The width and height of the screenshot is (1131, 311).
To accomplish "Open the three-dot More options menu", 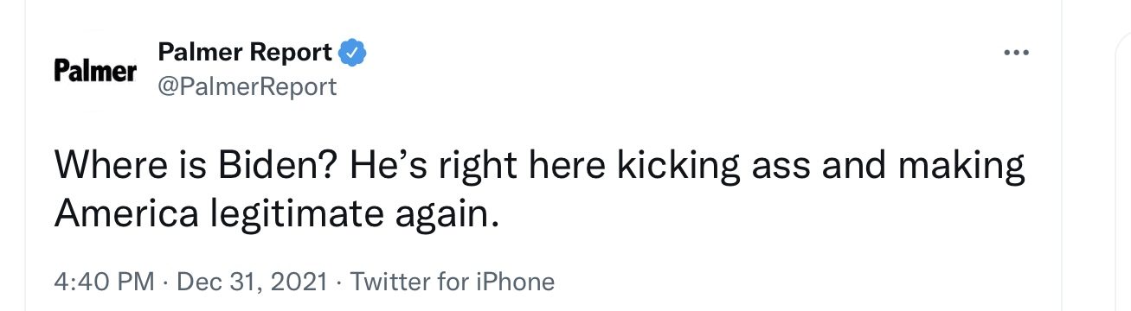I will click(1017, 54).
